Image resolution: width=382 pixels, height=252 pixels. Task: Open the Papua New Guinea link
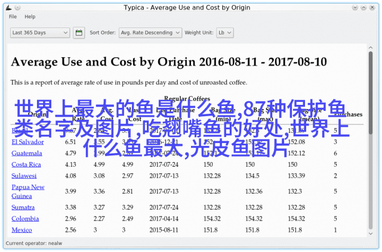(x=27, y=191)
